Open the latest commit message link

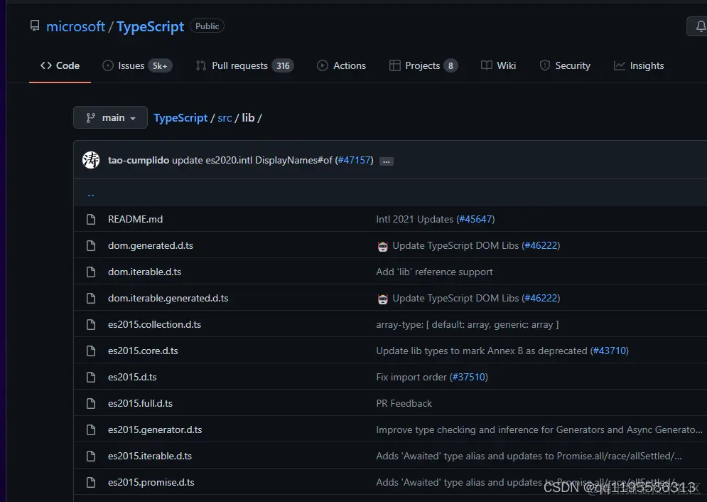(x=252, y=160)
